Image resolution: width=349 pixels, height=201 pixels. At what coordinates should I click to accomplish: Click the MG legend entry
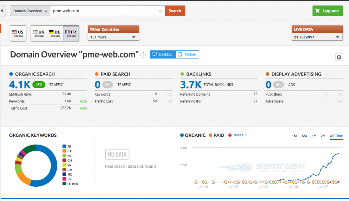(67, 174)
